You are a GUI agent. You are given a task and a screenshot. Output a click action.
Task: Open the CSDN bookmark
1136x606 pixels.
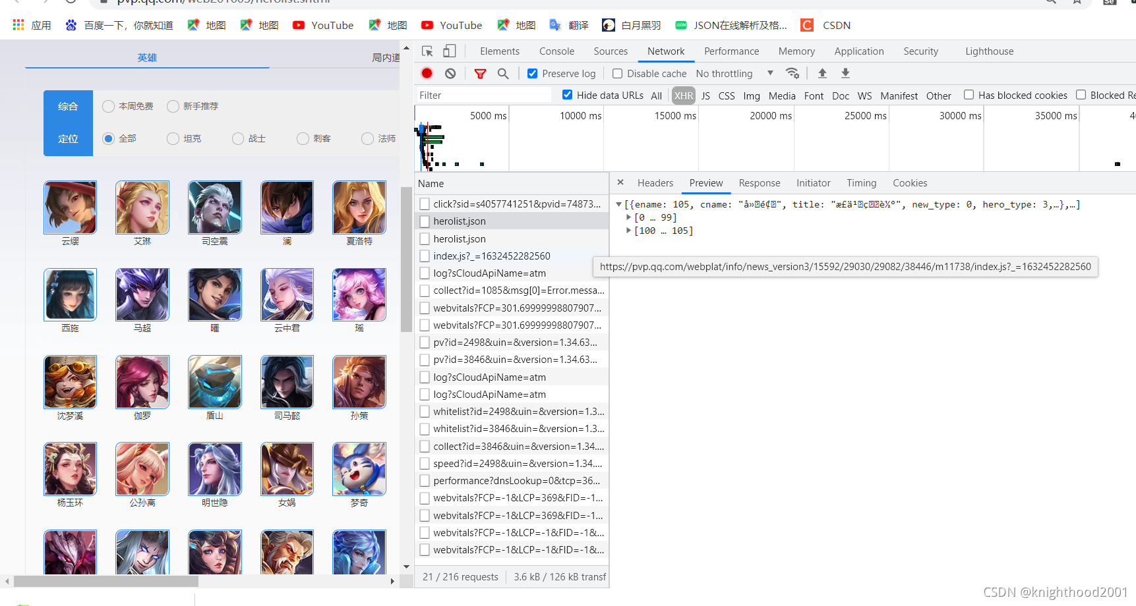[825, 25]
